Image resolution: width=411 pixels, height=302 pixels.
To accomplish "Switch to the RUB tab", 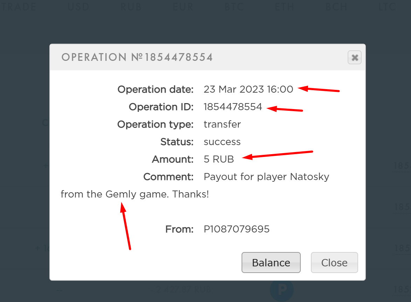I will point(131,7).
